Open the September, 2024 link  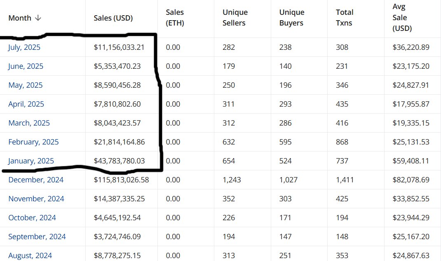pos(37,237)
